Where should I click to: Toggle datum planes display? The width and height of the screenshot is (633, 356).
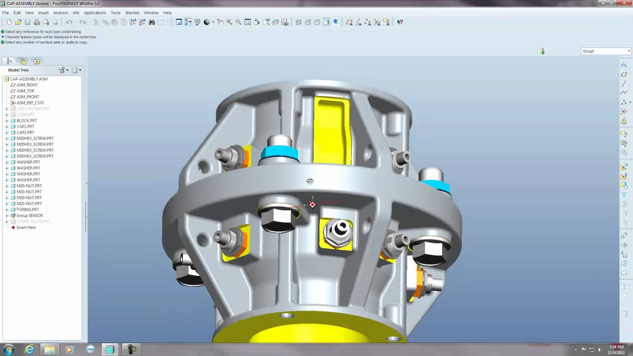pyautogui.click(x=349, y=22)
